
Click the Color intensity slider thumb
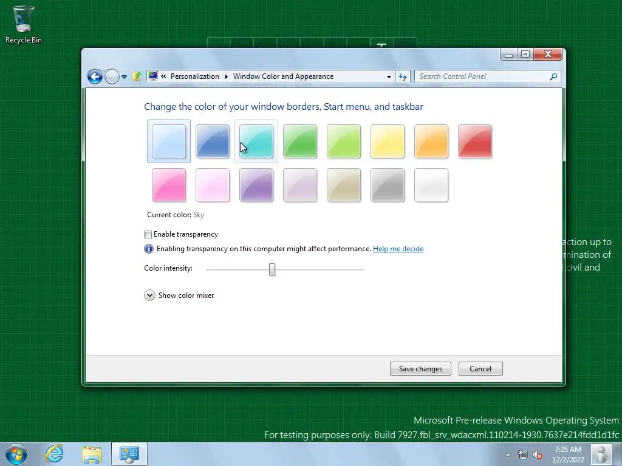click(272, 269)
